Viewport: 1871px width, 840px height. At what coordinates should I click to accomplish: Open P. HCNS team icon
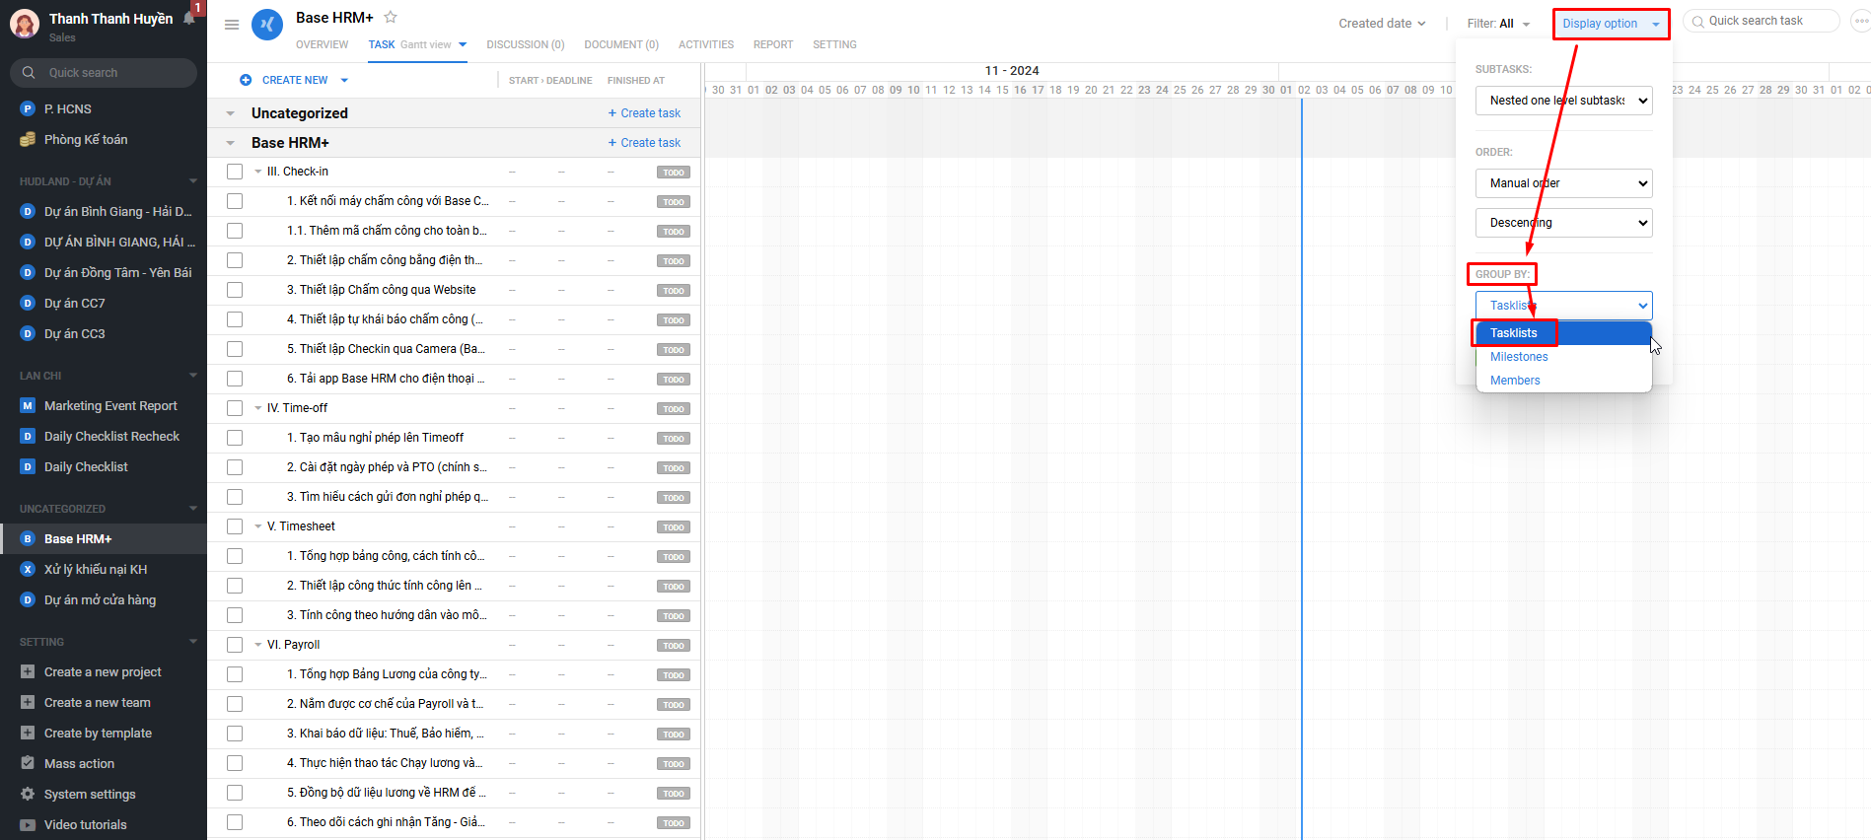(x=28, y=108)
